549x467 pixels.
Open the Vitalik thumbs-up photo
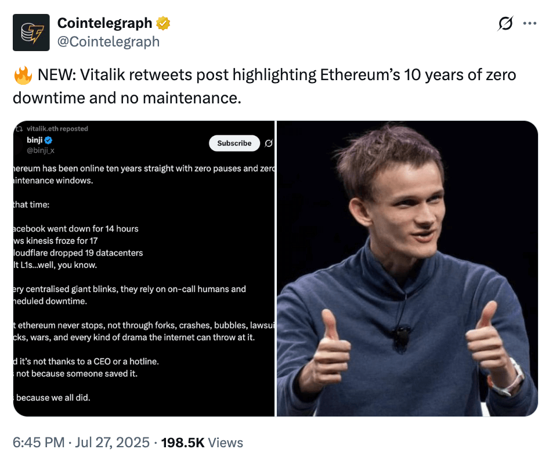point(407,268)
